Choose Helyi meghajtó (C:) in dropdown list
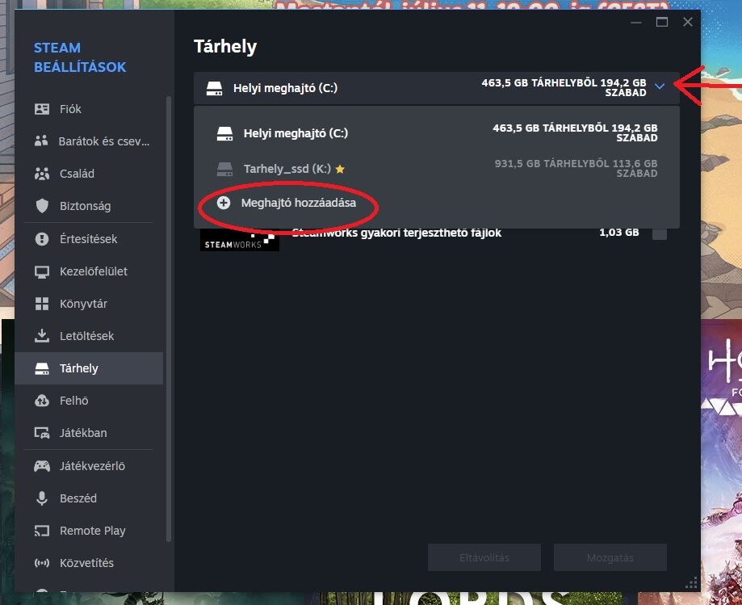742x605 pixels. (437, 133)
